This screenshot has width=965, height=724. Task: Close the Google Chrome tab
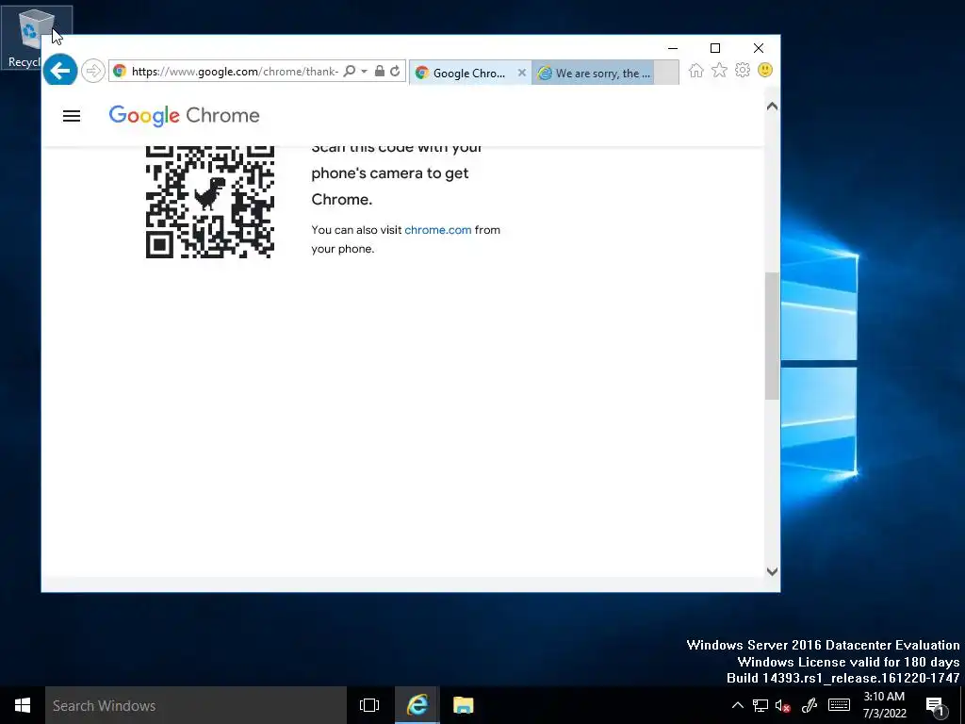pos(522,73)
